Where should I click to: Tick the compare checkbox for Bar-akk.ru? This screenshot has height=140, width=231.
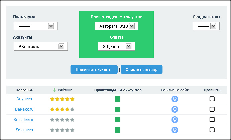pyautogui.click(x=212, y=109)
